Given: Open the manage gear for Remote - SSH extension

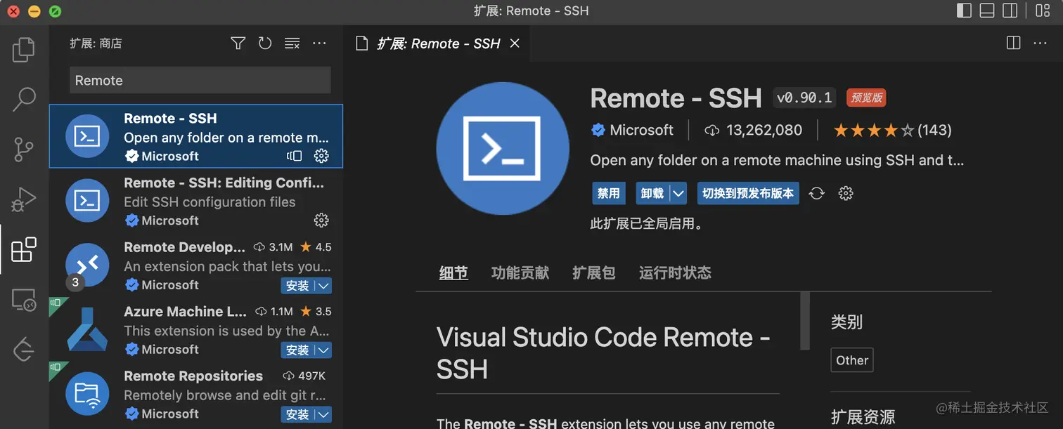Looking at the screenshot, I should [x=321, y=156].
